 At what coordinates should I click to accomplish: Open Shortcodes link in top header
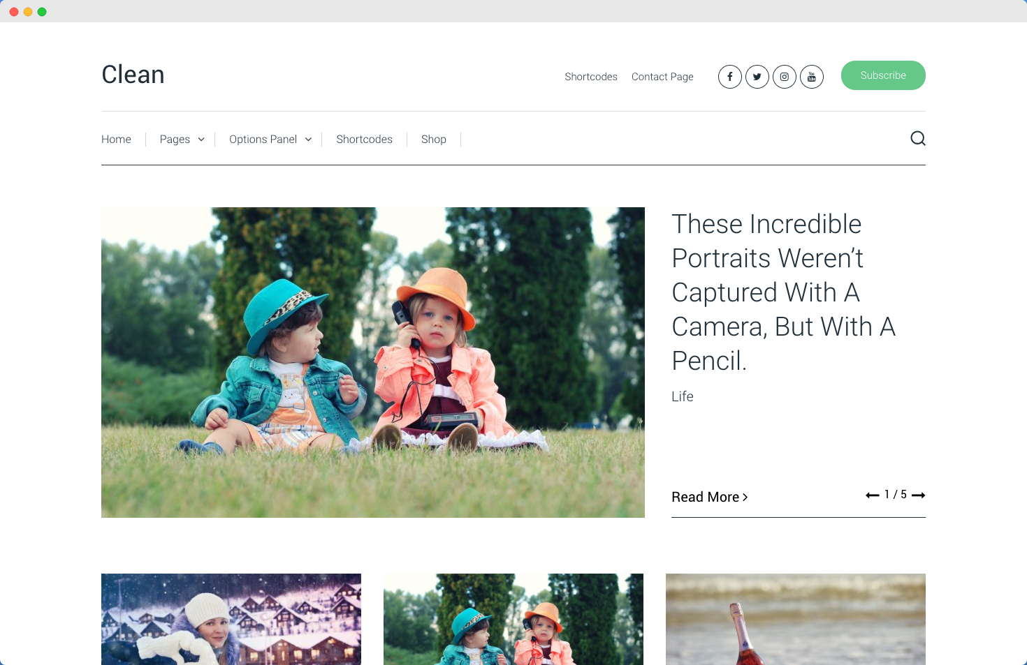pyautogui.click(x=591, y=77)
